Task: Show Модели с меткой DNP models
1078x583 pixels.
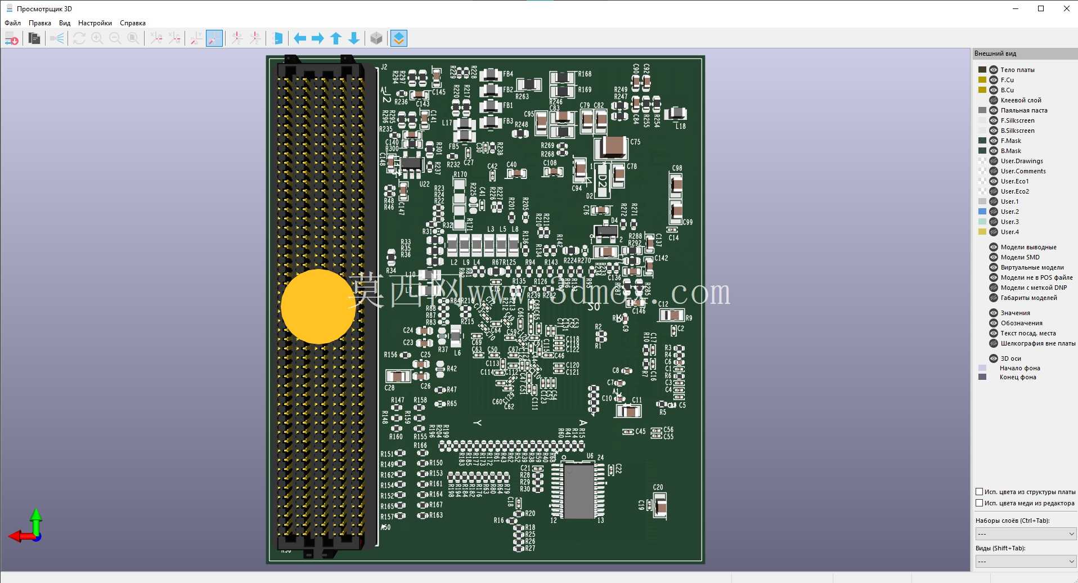Action: click(994, 288)
